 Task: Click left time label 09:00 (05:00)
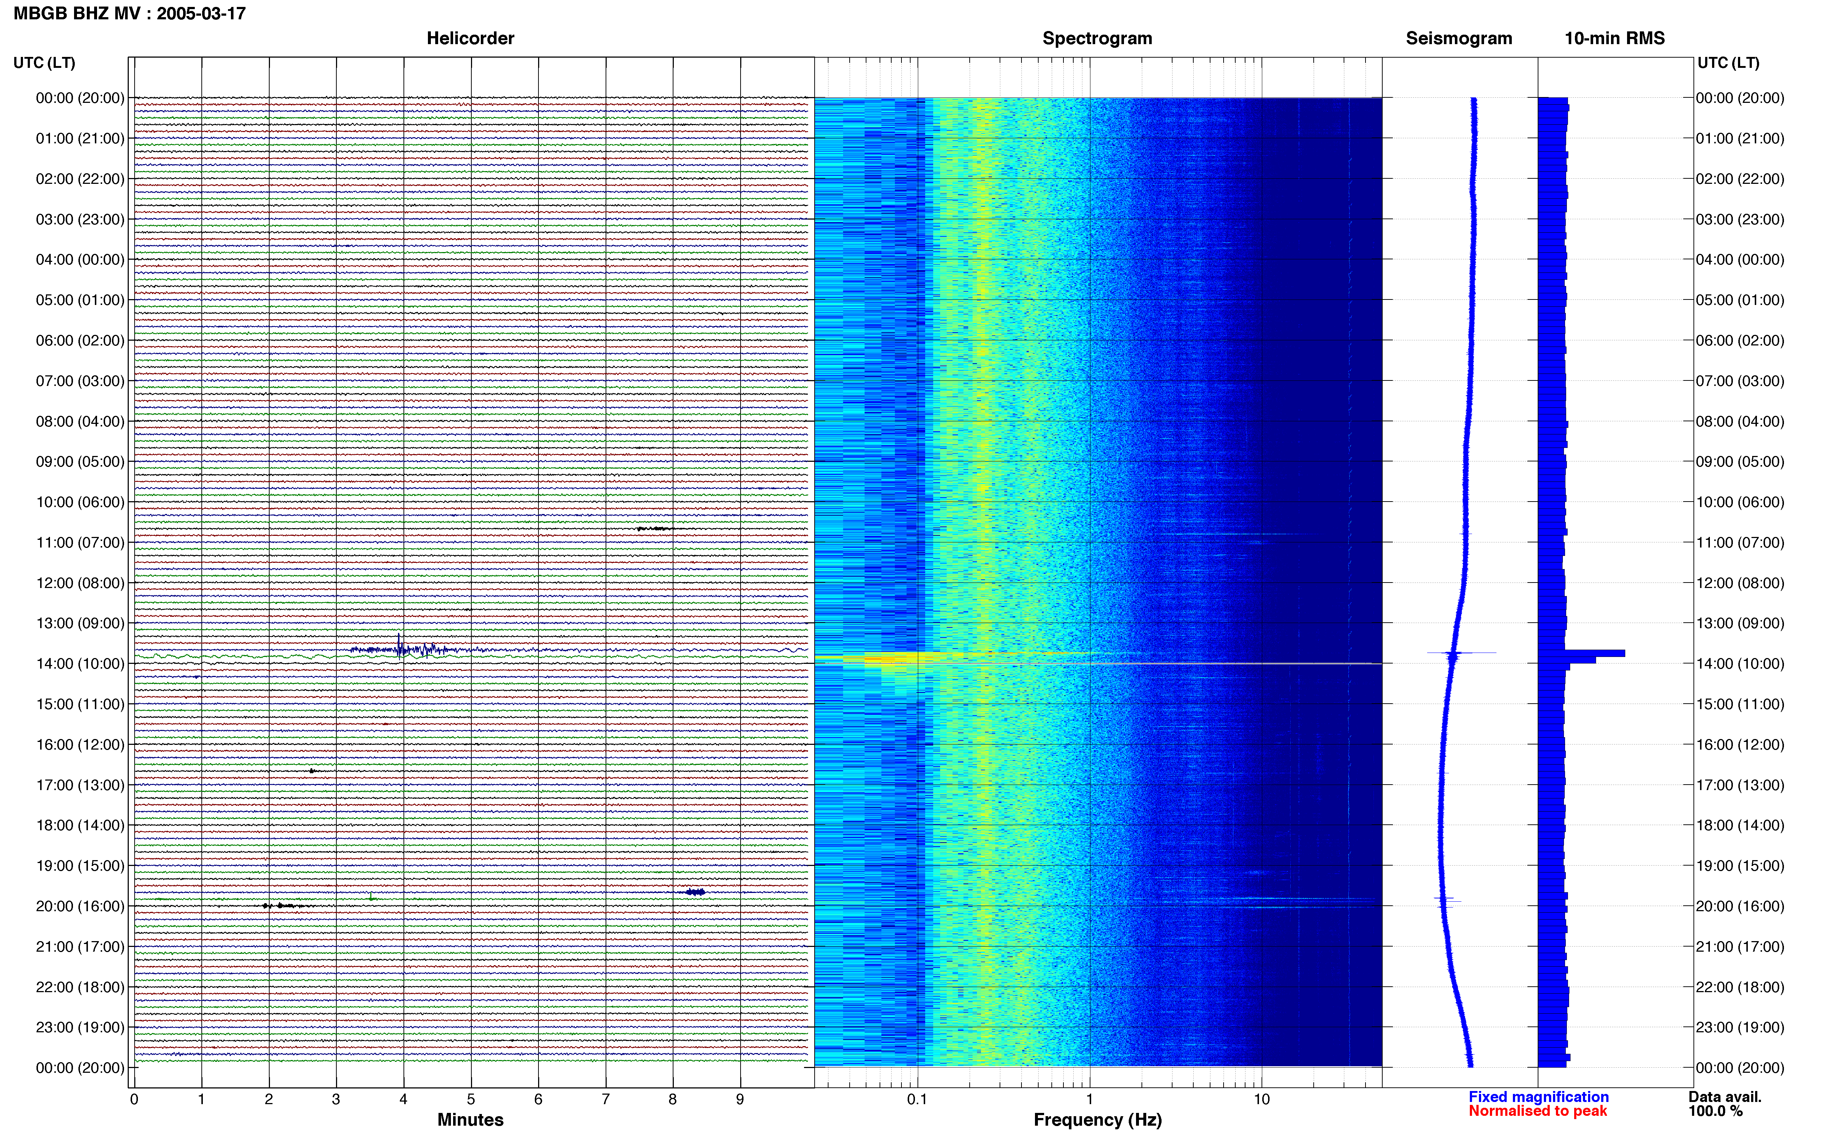click(x=80, y=462)
